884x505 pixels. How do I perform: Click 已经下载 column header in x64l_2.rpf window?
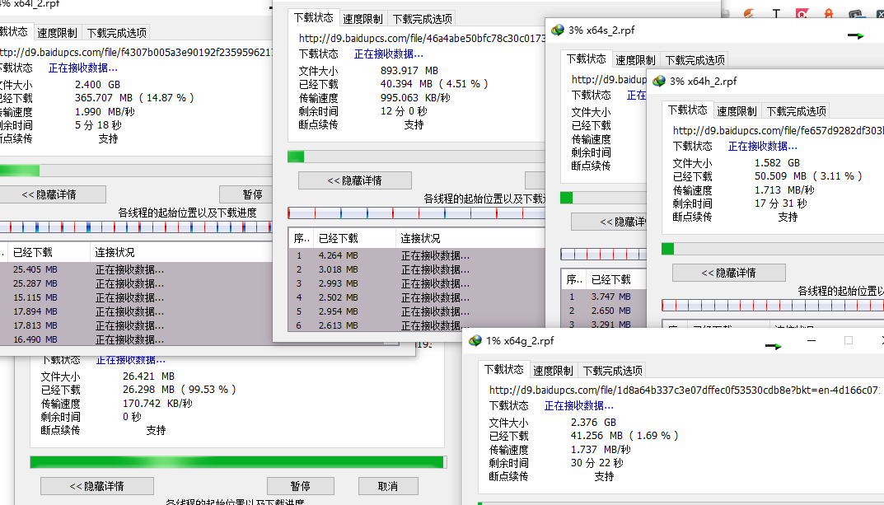(49, 252)
